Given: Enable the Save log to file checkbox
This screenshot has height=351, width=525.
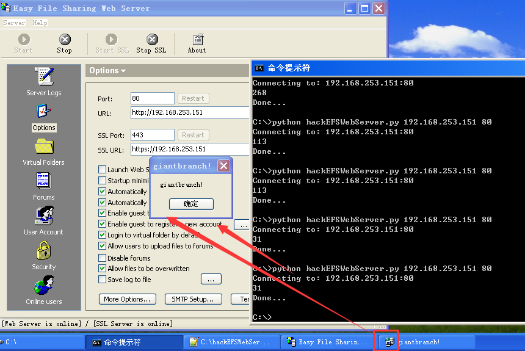Looking at the screenshot, I should pos(102,280).
